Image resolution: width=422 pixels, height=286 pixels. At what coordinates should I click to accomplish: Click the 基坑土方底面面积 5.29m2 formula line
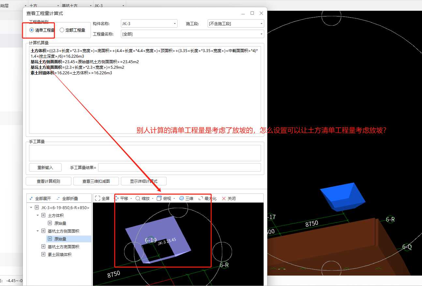(x=77, y=67)
